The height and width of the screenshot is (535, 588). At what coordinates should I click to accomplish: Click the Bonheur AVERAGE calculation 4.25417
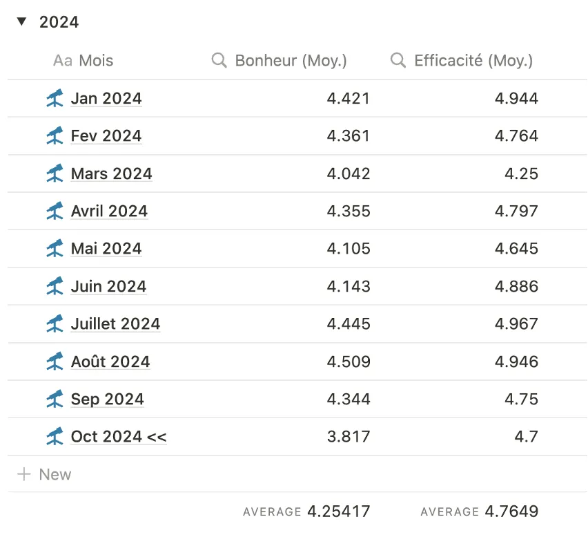pos(306,511)
